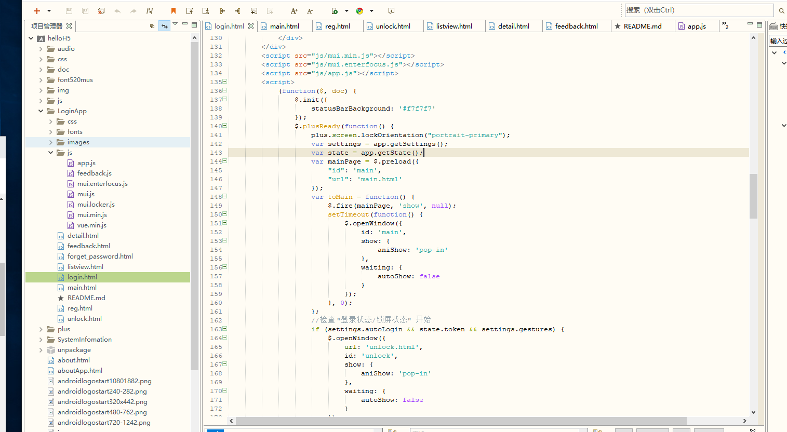
Task: Click the Save toolbar icon
Action: pos(69,11)
